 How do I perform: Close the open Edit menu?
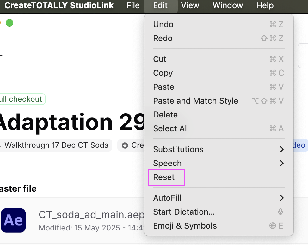[160, 5]
